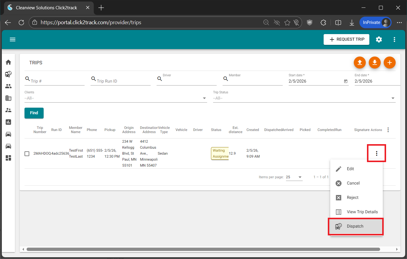
Task: Open the settings gear icon
Action: (379, 39)
